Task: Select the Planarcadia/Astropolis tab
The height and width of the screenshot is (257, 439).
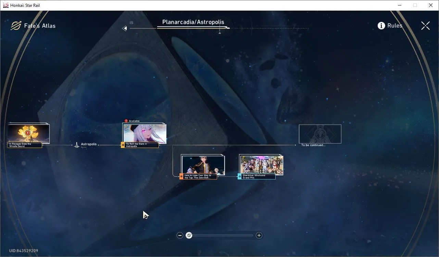Action: point(193,22)
